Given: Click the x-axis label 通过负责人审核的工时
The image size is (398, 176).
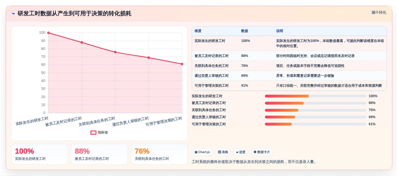Looking at the screenshot, I should coord(130,122).
